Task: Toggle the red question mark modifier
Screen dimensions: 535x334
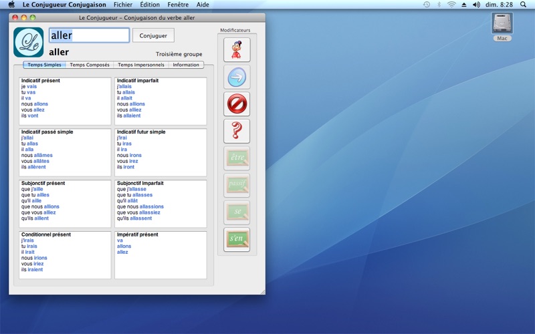Action: click(237, 132)
